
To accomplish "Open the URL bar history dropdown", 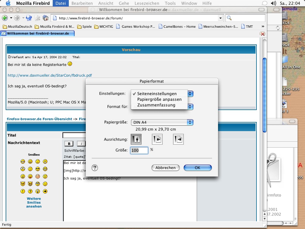I will (x=220, y=18).
